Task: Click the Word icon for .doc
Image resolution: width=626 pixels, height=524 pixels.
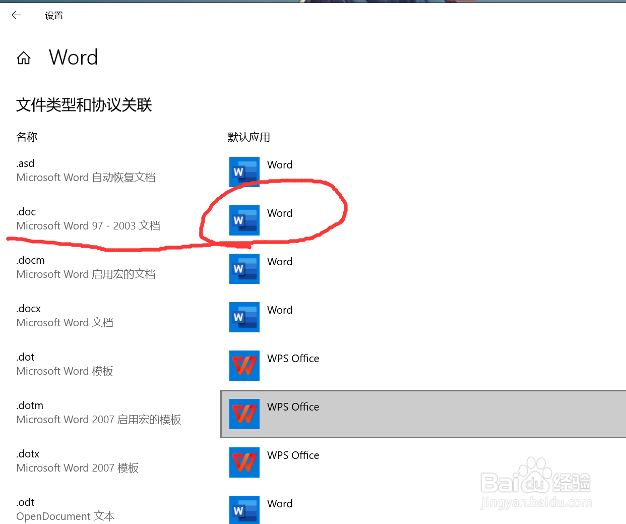Action: pyautogui.click(x=244, y=220)
